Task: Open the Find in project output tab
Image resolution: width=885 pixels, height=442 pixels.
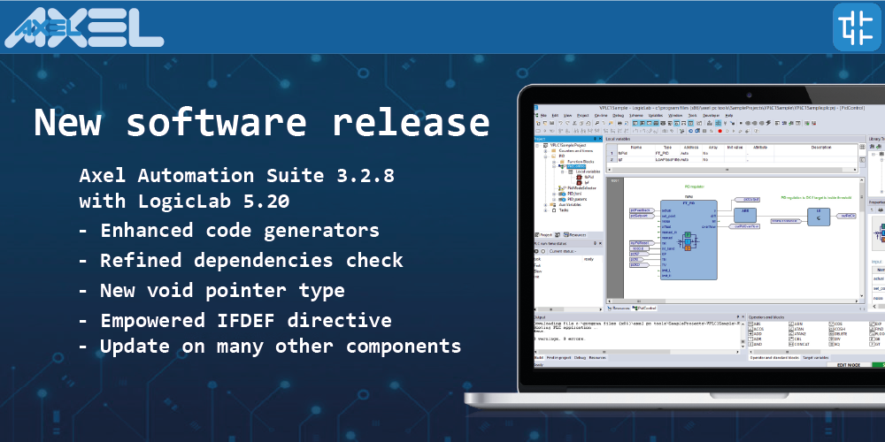Action: 558,357
